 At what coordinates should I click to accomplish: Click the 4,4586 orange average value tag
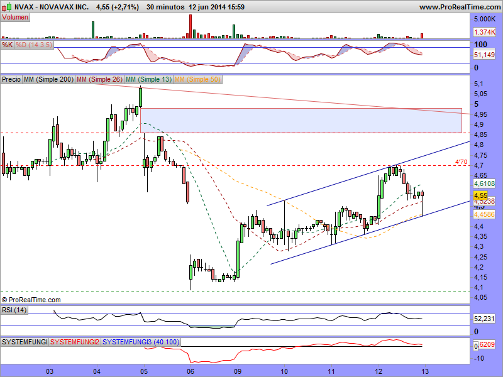pos(484,214)
